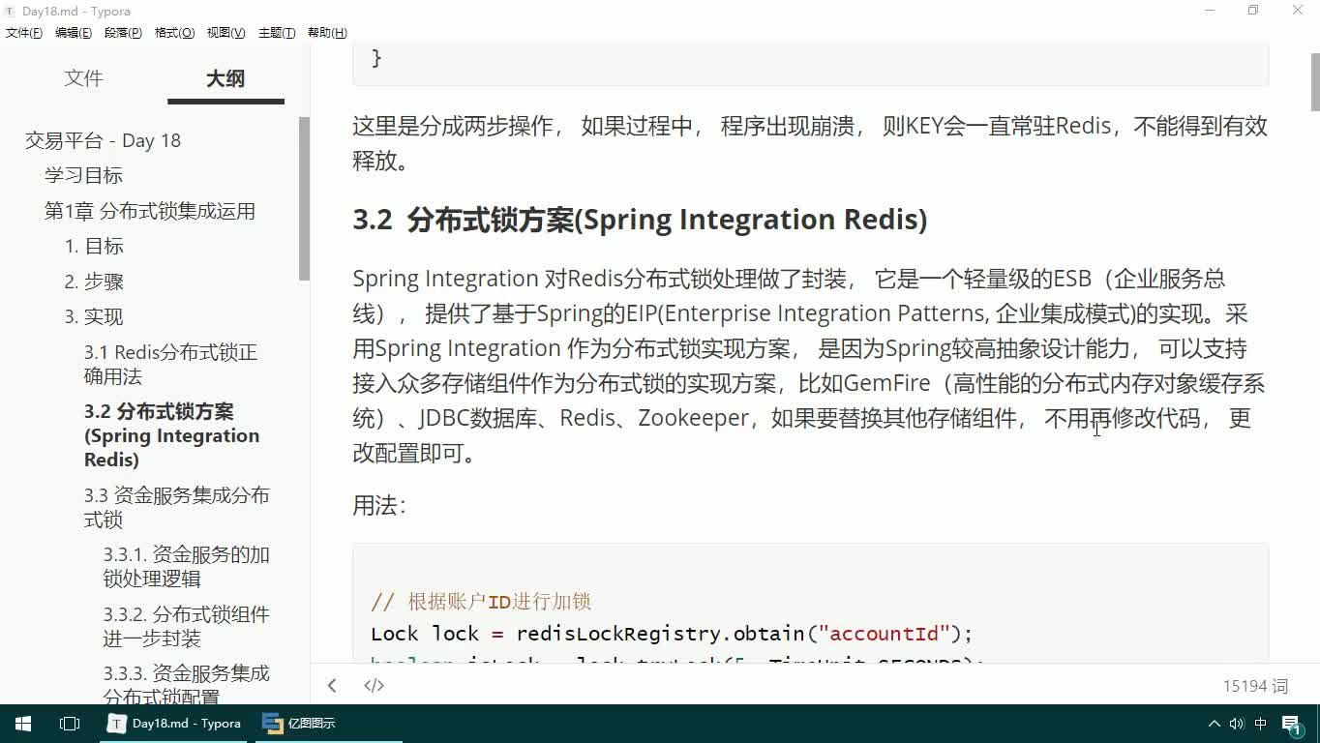The width and height of the screenshot is (1320, 743).
Task: Close the Typora window
Action: click(1298, 11)
